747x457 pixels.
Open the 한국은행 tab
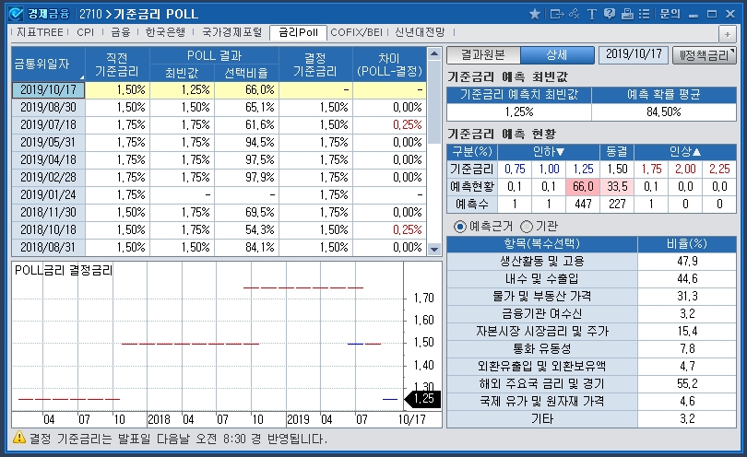click(165, 32)
